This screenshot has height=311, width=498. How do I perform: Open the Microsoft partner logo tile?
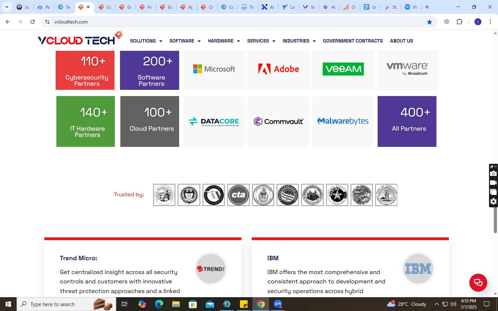[x=214, y=70]
